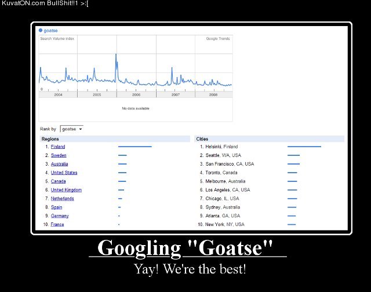The image size is (371, 292).
Task: Select the 2005 year on the timeline
Action: click(x=97, y=94)
